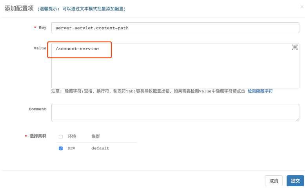Viewport: 305px width, 191px height.
Task: Open the 检测隐藏字符 link
Action: point(260,91)
